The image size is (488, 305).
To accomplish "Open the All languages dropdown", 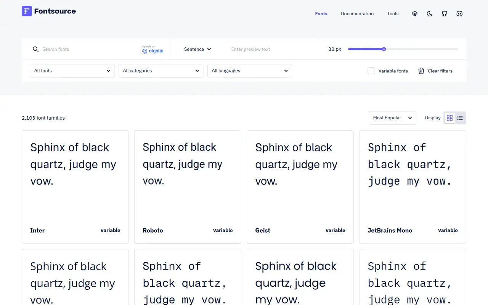I will pos(250,71).
